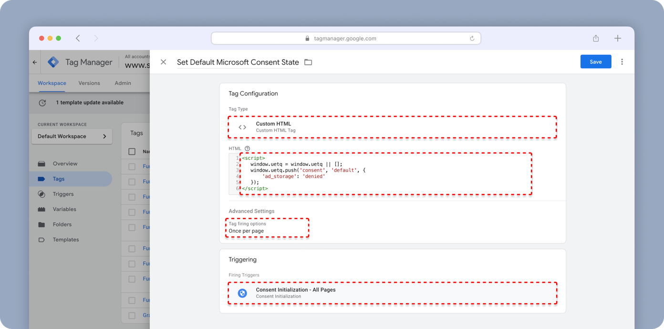Reload the page using refresh icon
The height and width of the screenshot is (329, 664).
pos(472,39)
